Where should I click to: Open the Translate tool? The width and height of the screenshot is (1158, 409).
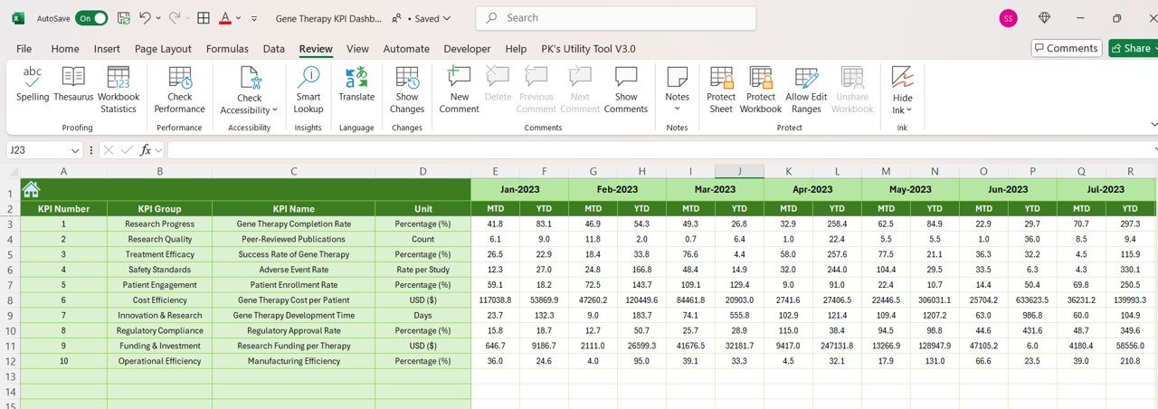point(356,84)
